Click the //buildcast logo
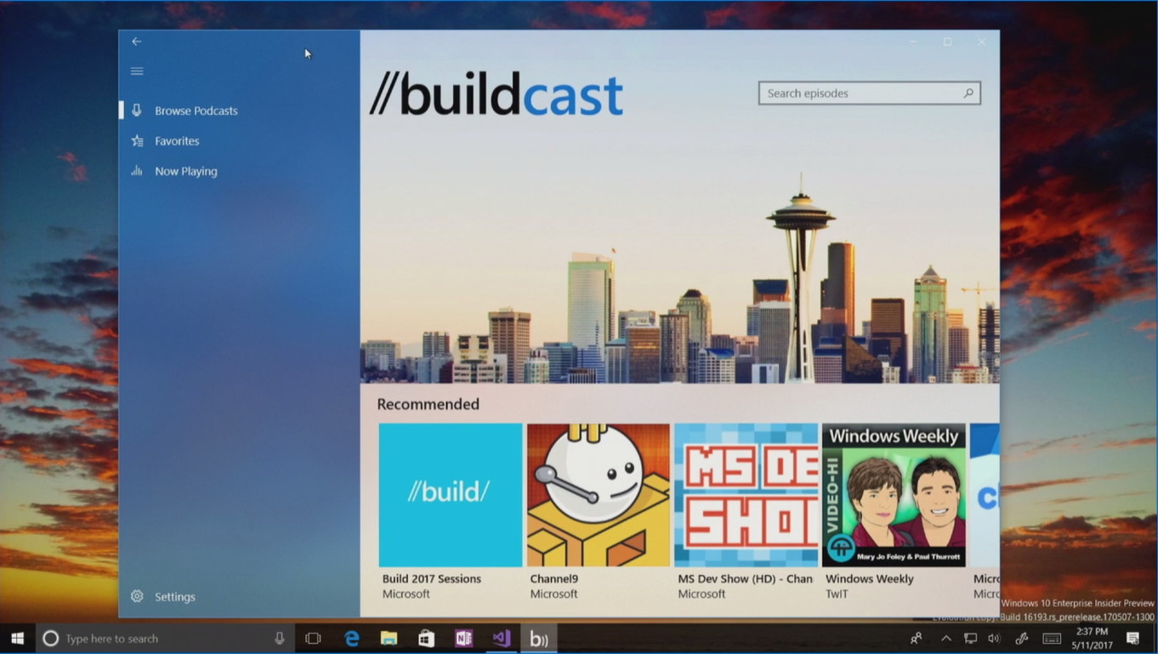1158x654 pixels. [497, 94]
